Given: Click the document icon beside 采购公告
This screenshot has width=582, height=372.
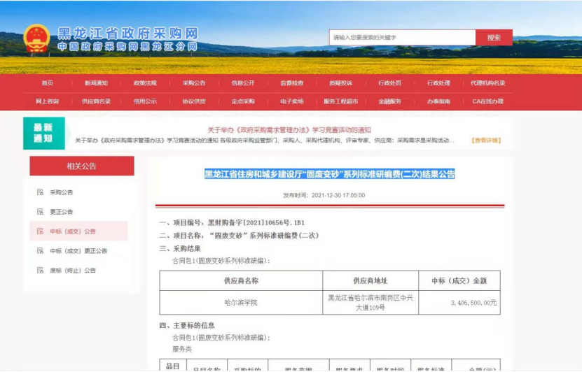Looking at the screenshot, I should [x=40, y=192].
